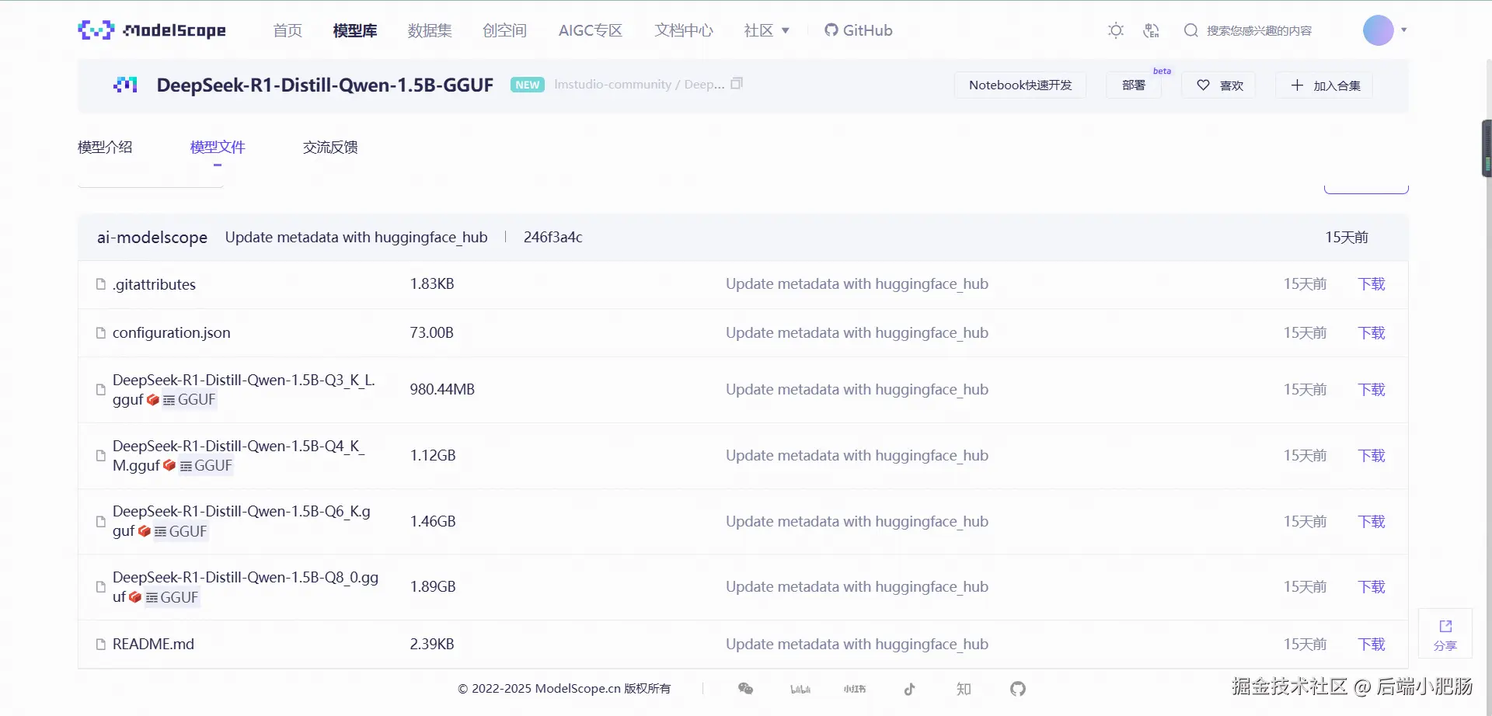Image resolution: width=1492 pixels, height=716 pixels.
Task: Copy the model ID with the copy icon
Action: 737,83
